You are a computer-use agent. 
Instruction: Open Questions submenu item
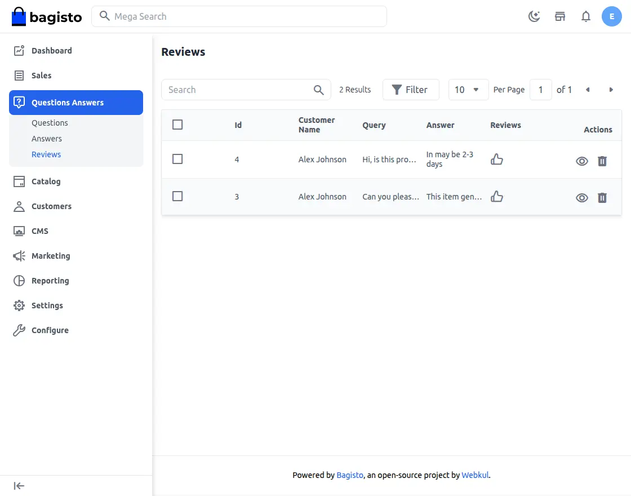pyautogui.click(x=50, y=123)
